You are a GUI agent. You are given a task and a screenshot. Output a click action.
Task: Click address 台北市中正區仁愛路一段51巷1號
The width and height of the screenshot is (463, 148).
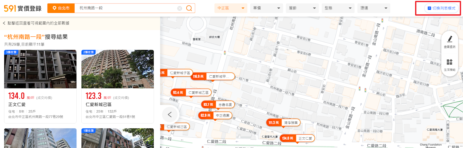110,117
